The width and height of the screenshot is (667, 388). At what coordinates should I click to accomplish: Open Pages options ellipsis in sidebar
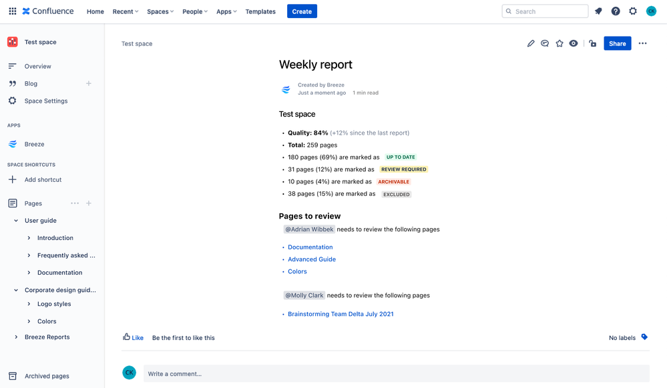[75, 203]
